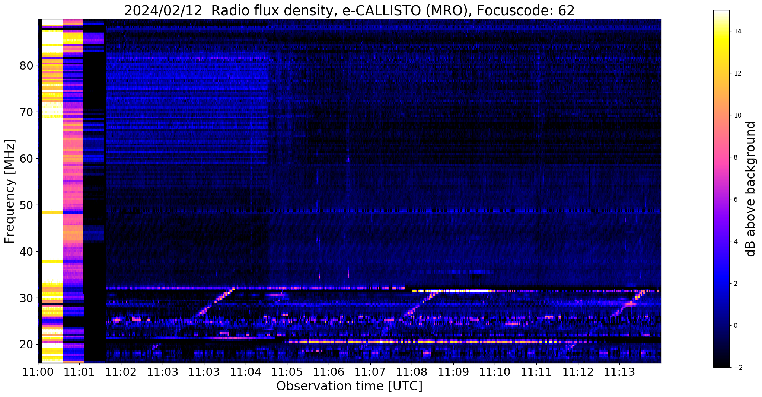
Task: Click the 'Observation time [UTC]' x-axis label
Action: tap(349, 386)
